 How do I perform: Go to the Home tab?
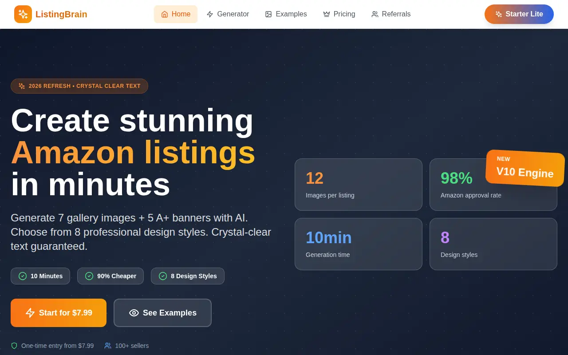pos(176,14)
